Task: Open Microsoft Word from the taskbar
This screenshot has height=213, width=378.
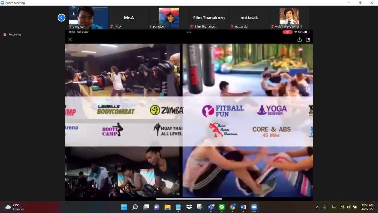Action: coord(243,207)
